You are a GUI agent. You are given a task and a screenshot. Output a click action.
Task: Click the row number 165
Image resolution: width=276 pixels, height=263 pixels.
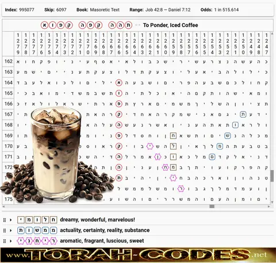pos(8,93)
